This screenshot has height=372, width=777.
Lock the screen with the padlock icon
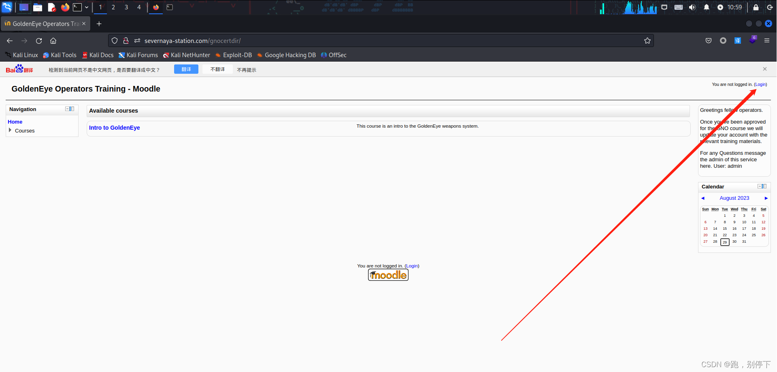(x=756, y=7)
